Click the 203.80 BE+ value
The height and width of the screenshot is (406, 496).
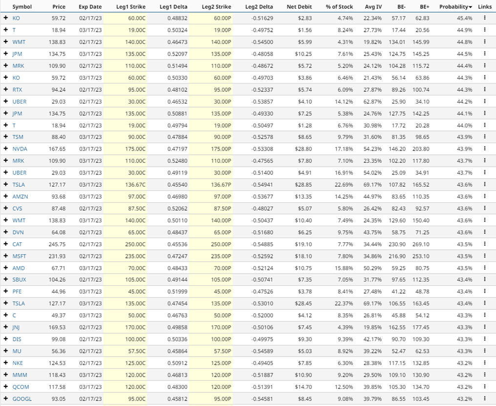(421, 149)
